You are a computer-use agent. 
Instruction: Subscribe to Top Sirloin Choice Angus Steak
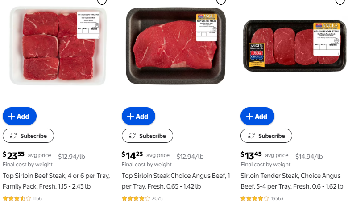(147, 136)
